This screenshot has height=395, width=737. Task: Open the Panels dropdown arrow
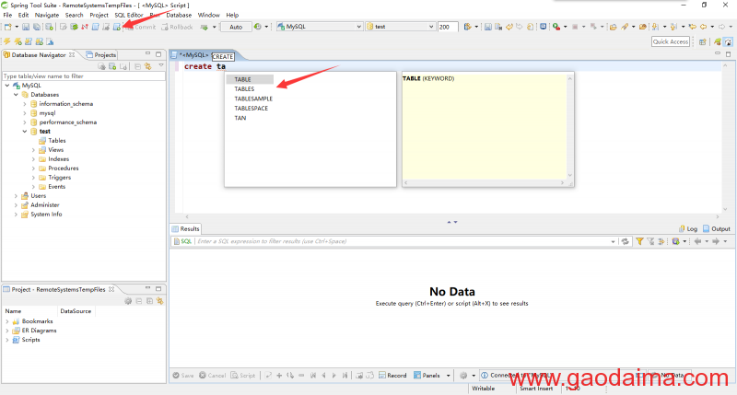click(x=449, y=376)
